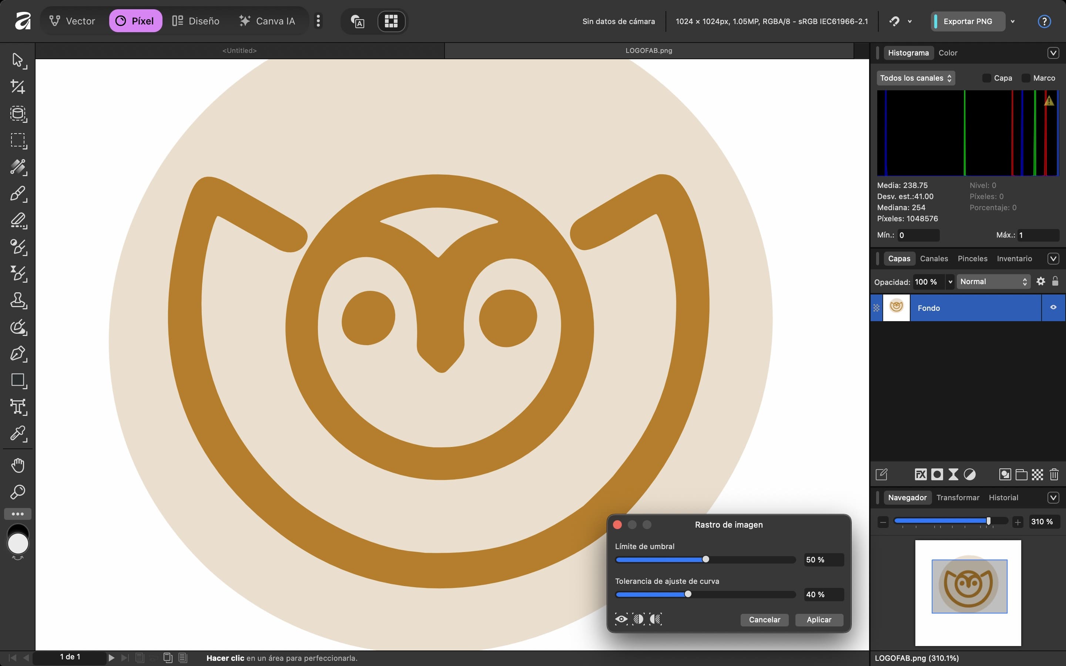1066x666 pixels.
Task: Expand the Exportar PNG options arrow
Action: point(1012,21)
